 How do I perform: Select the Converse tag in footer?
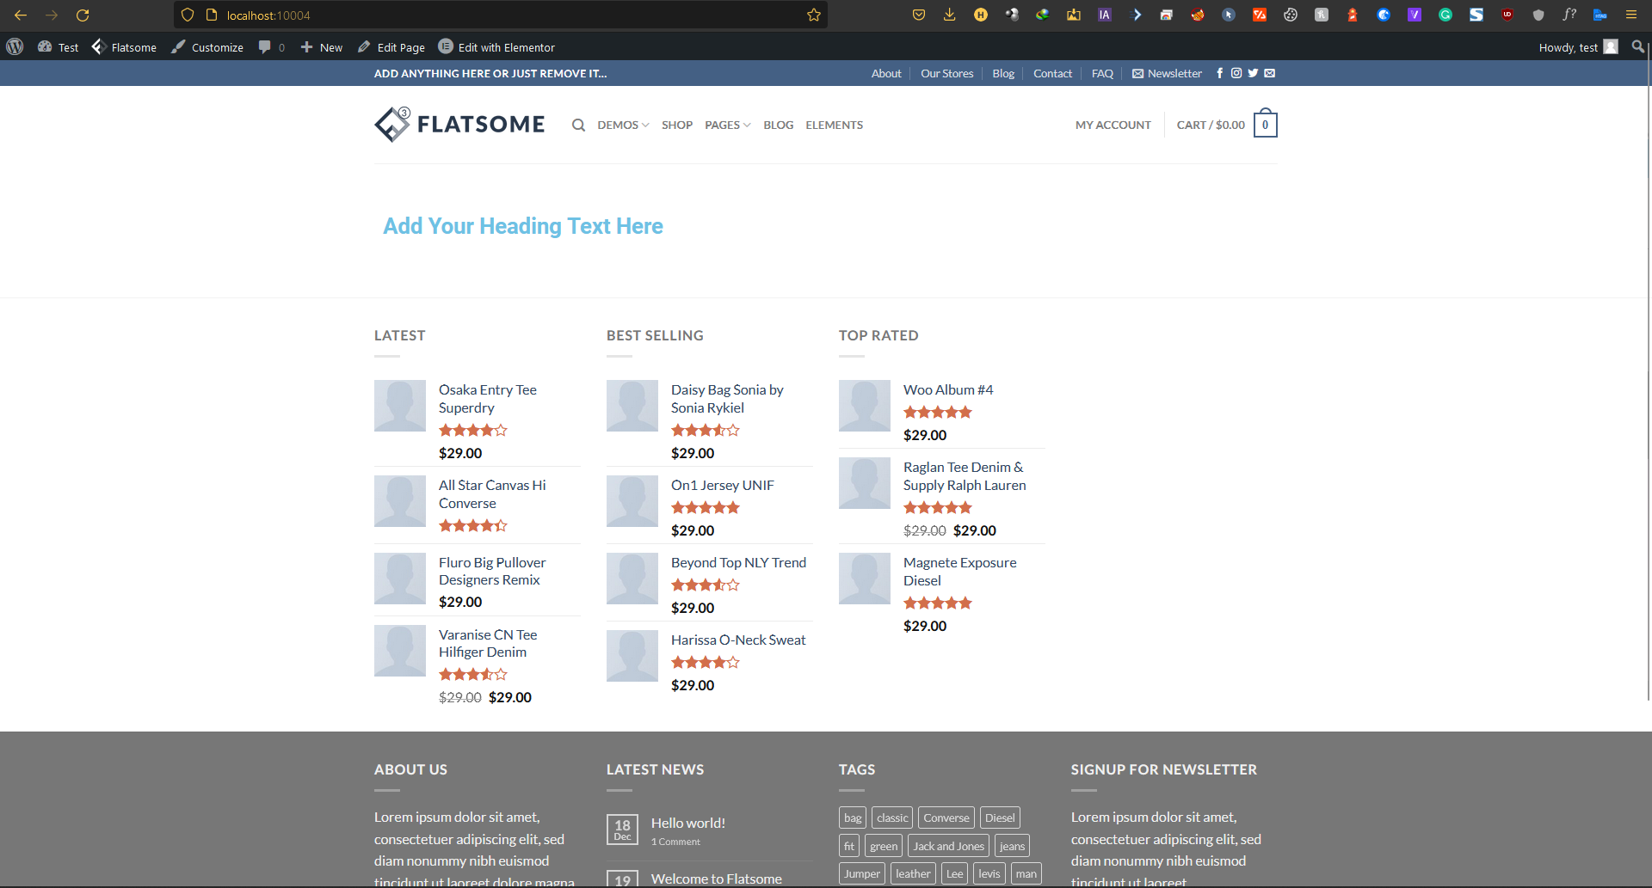tap(946, 818)
